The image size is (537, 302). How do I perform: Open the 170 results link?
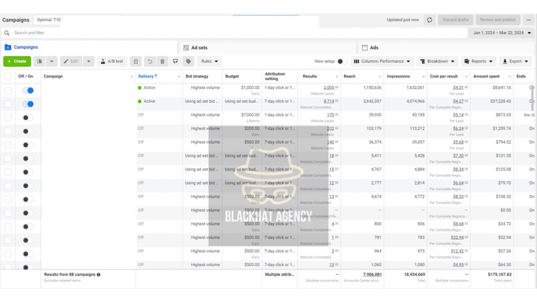click(330, 115)
